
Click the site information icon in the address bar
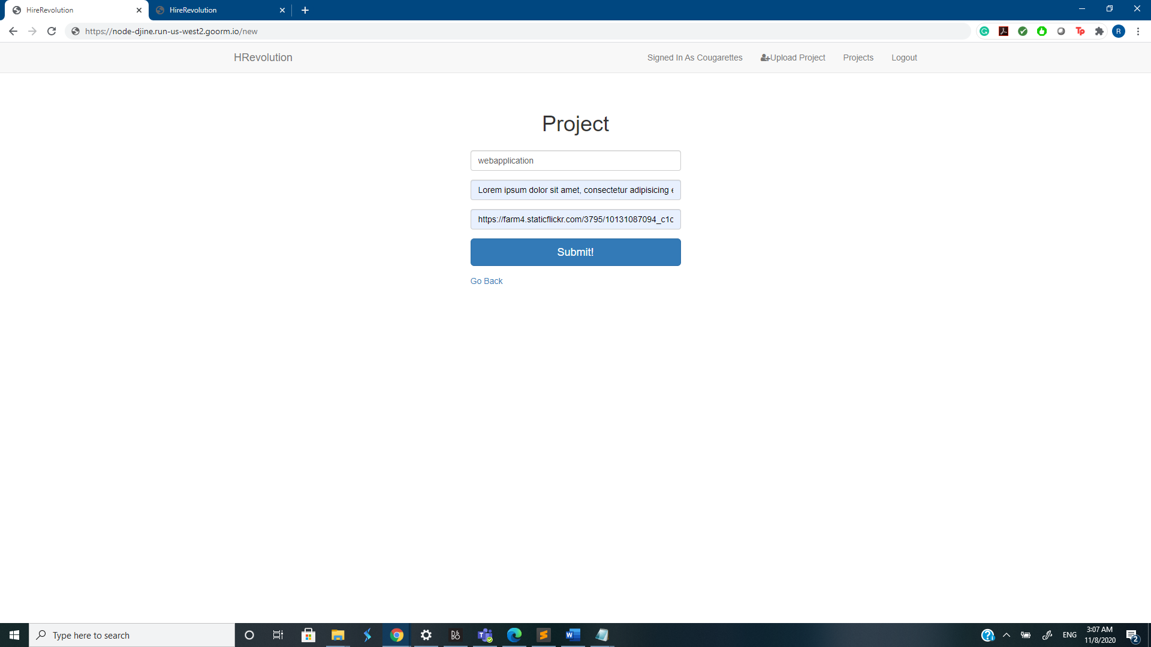76,31
